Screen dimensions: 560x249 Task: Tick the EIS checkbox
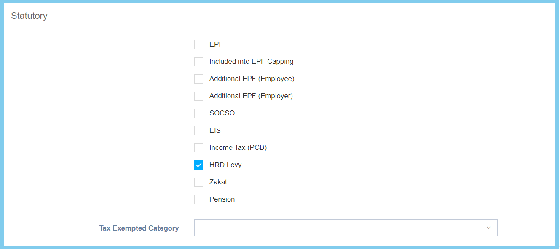pos(198,131)
